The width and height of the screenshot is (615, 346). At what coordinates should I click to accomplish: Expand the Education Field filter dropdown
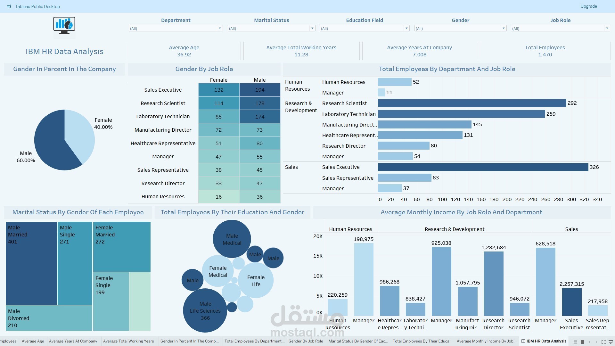[x=365, y=29]
